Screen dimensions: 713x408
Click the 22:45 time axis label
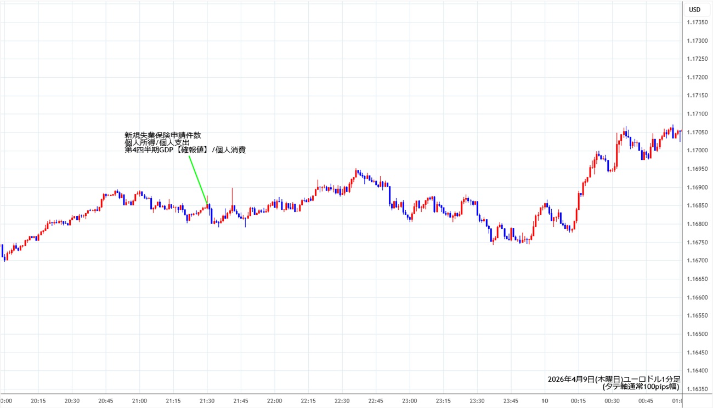(376, 401)
